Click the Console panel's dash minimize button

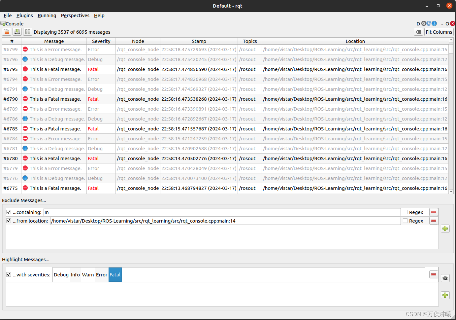[x=442, y=24]
